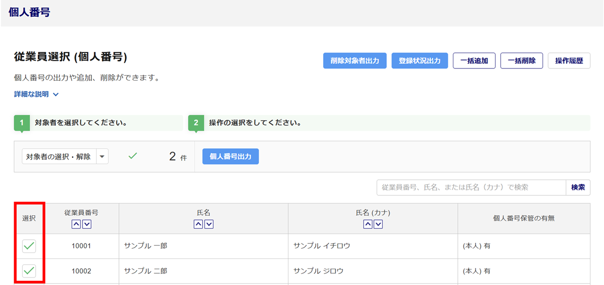This screenshot has height=285, width=604.
Task: Open the 対象者の選択・解除 dropdown arrow
Action: click(102, 157)
